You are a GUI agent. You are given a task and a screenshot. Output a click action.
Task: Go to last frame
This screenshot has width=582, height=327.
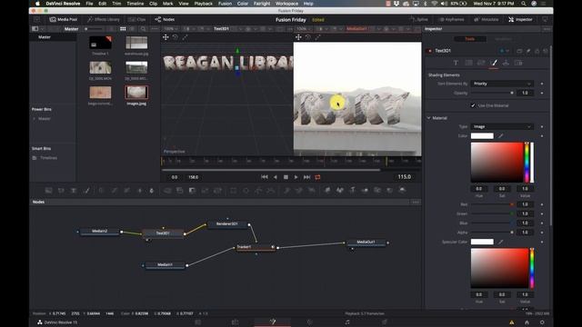[x=306, y=177]
